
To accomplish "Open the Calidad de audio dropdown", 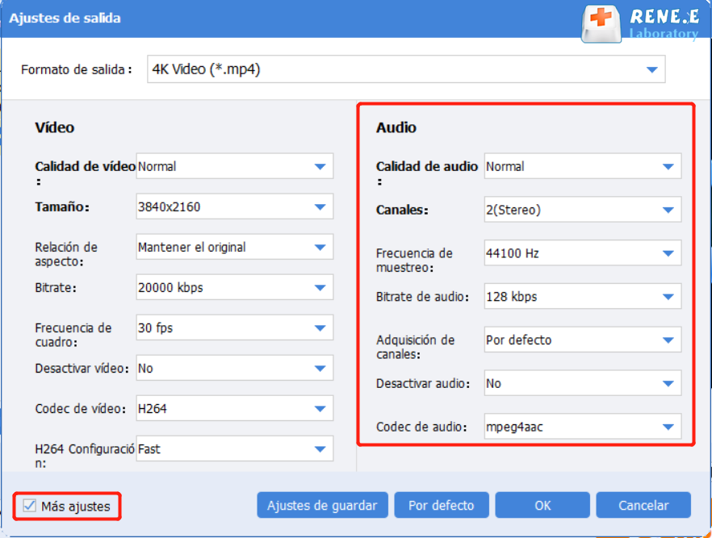I will click(x=582, y=167).
